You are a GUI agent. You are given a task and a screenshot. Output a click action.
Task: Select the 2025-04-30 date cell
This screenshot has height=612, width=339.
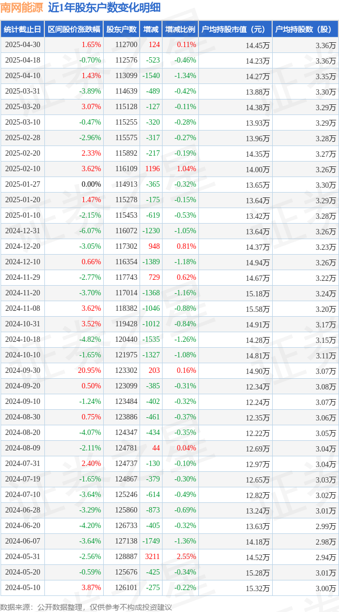22,45
